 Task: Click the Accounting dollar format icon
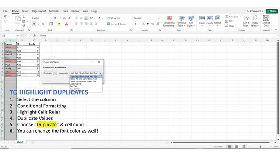pyautogui.click(x=136, y=24)
